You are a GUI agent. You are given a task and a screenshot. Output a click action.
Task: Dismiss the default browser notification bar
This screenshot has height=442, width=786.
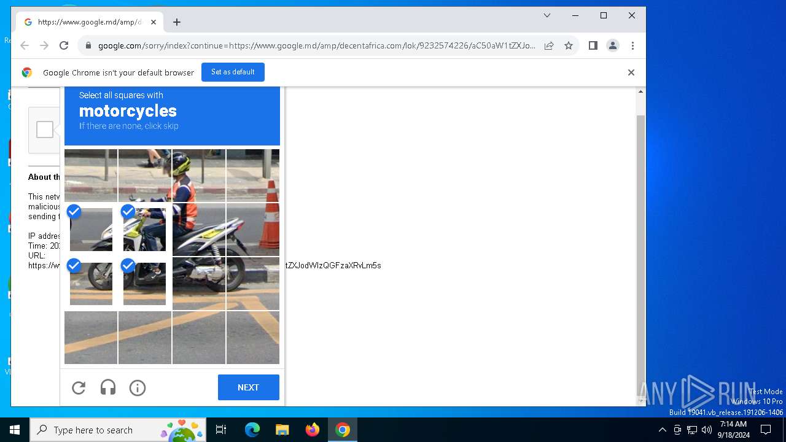coord(631,72)
